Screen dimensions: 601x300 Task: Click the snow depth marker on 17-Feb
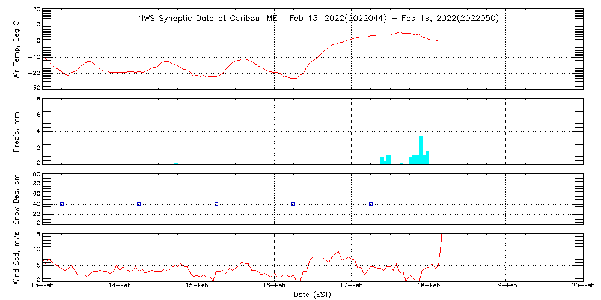tap(371, 204)
